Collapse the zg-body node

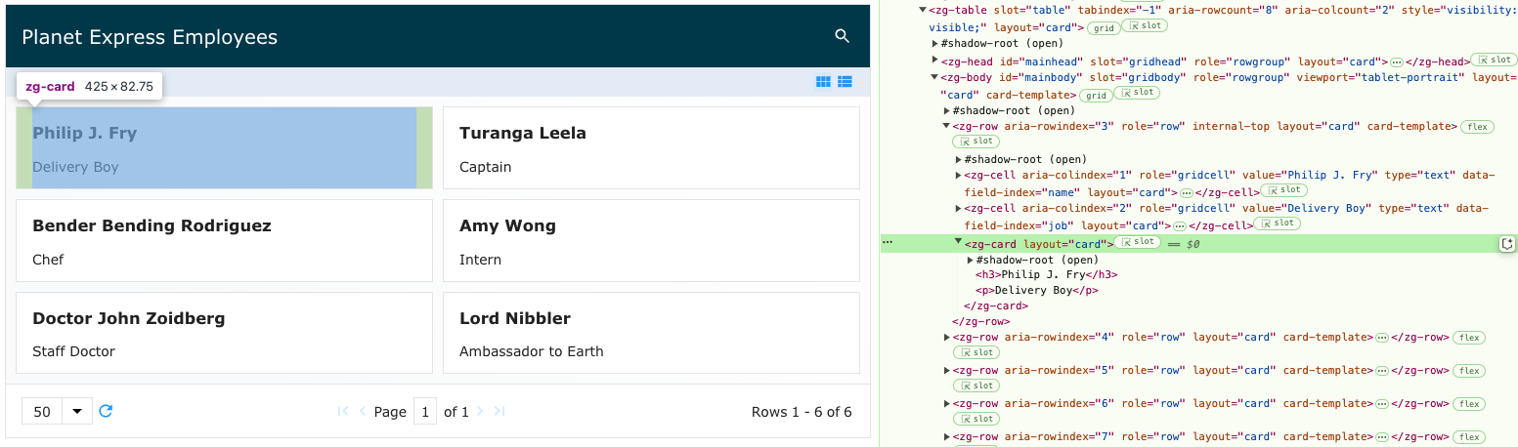934,77
